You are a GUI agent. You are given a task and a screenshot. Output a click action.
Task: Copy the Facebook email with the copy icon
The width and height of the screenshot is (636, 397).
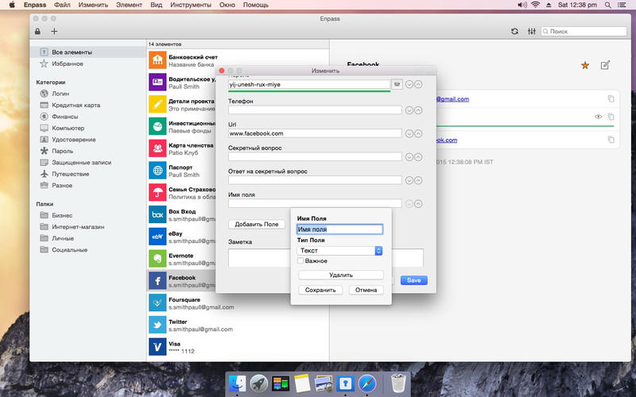pos(611,98)
